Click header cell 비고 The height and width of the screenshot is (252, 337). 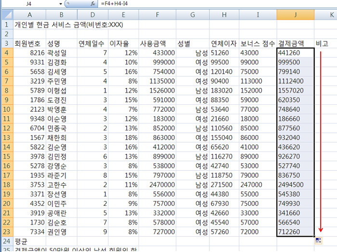tap(325, 44)
